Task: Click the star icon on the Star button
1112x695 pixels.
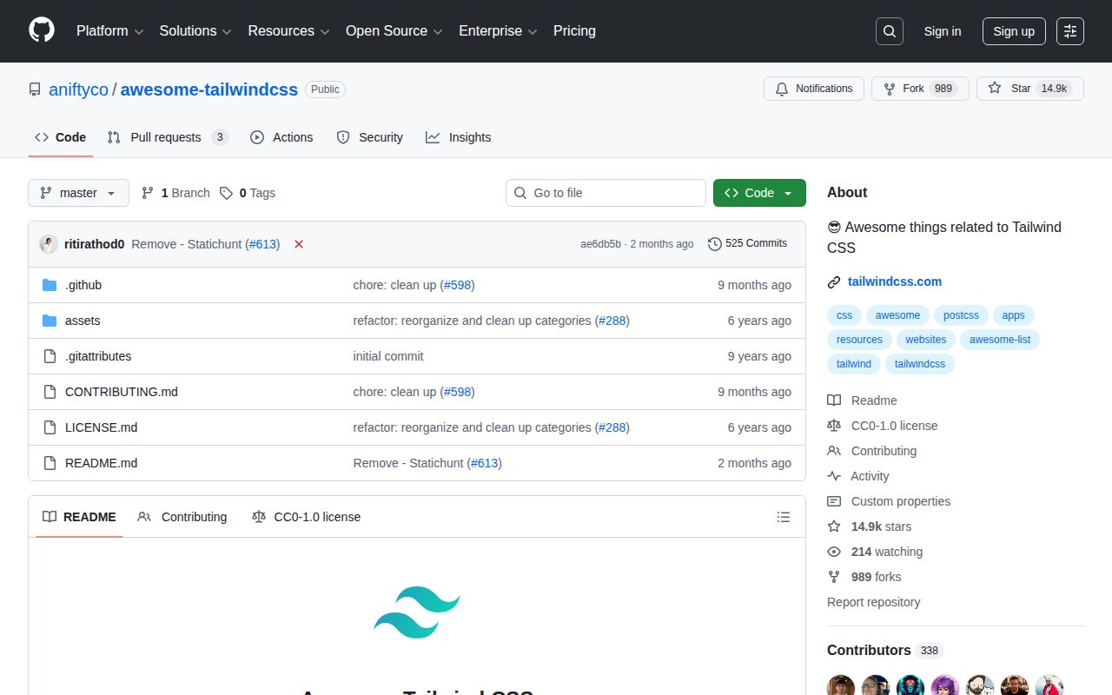Action: [995, 88]
